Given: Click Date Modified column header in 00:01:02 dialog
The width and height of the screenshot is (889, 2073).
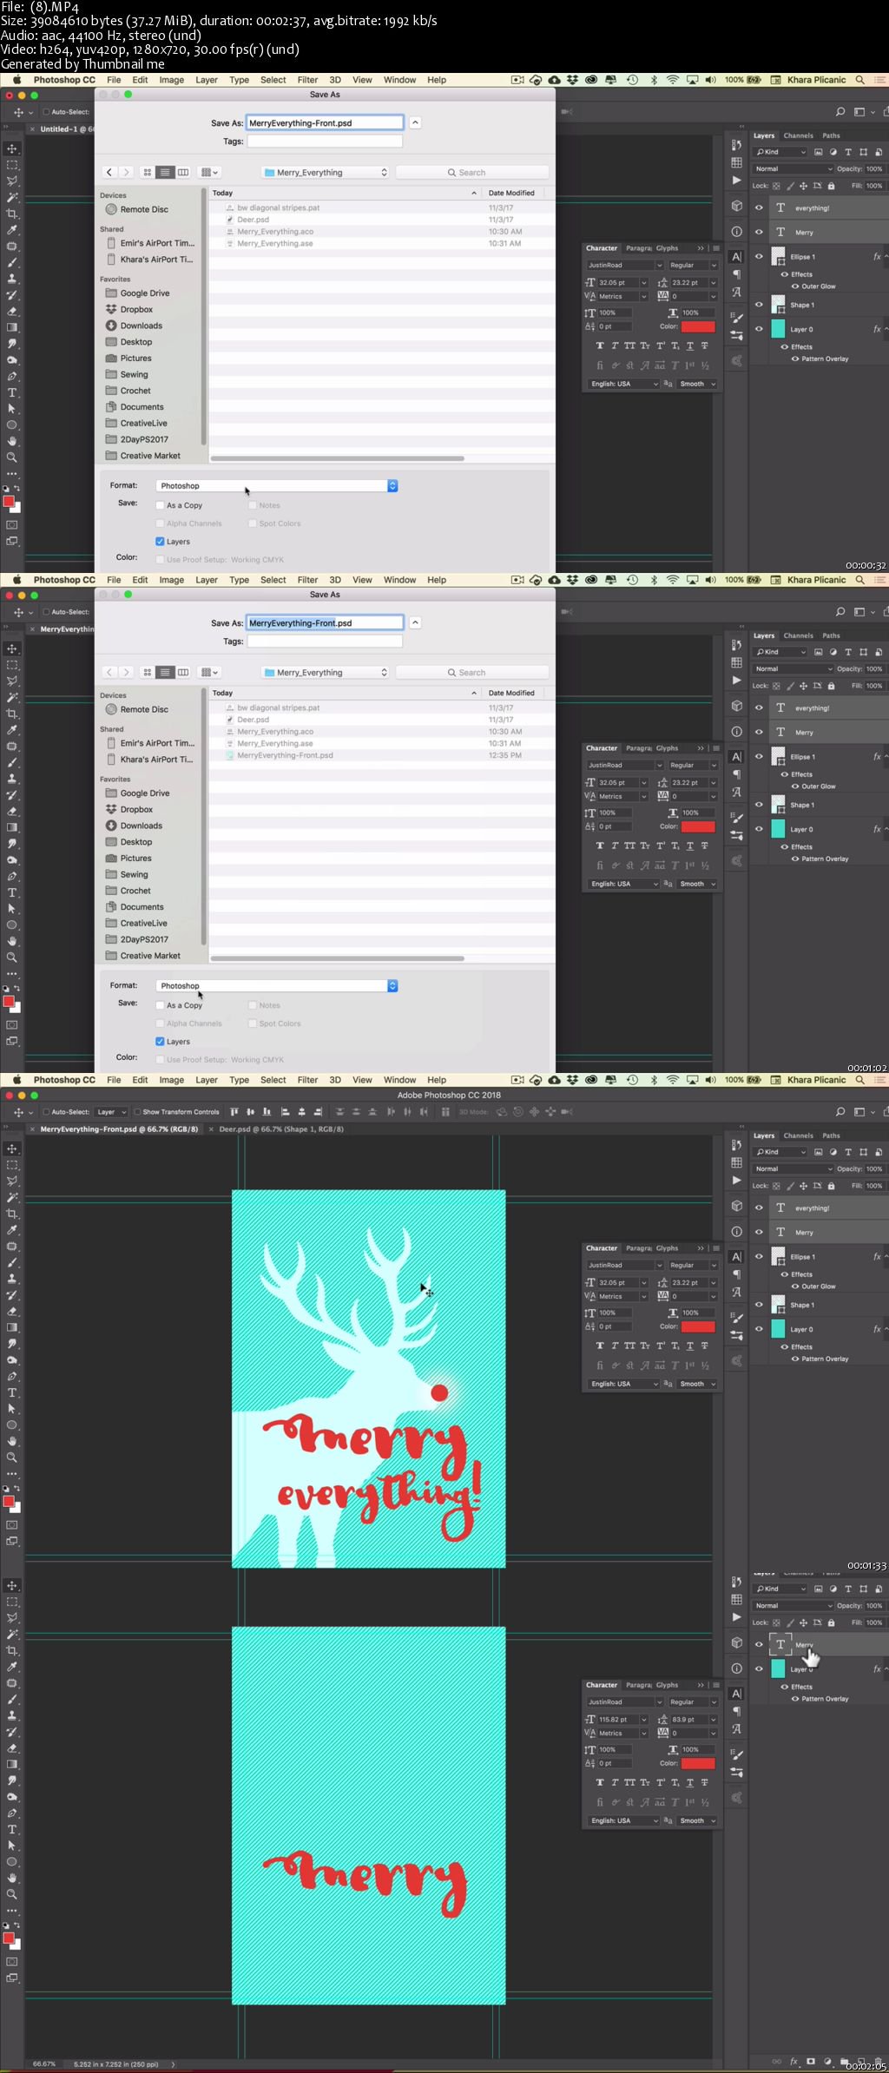Looking at the screenshot, I should 511,693.
